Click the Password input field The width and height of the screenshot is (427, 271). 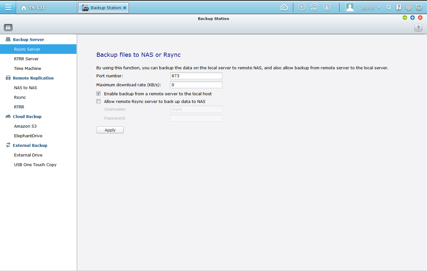coord(196,118)
